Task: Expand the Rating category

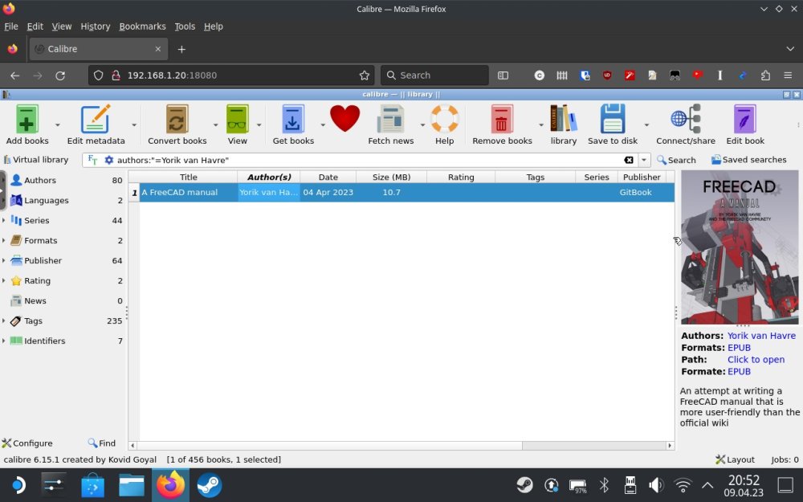Action: 3,280
